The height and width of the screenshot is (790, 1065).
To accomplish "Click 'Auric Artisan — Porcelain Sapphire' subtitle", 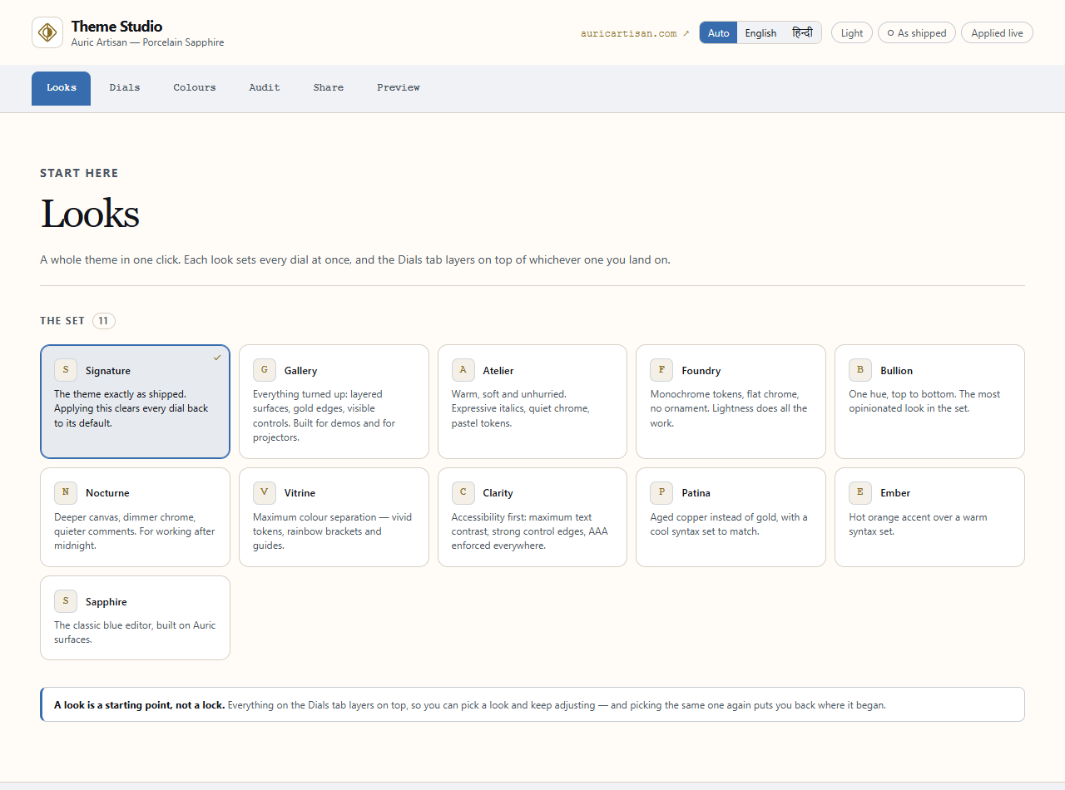I will click(x=147, y=42).
